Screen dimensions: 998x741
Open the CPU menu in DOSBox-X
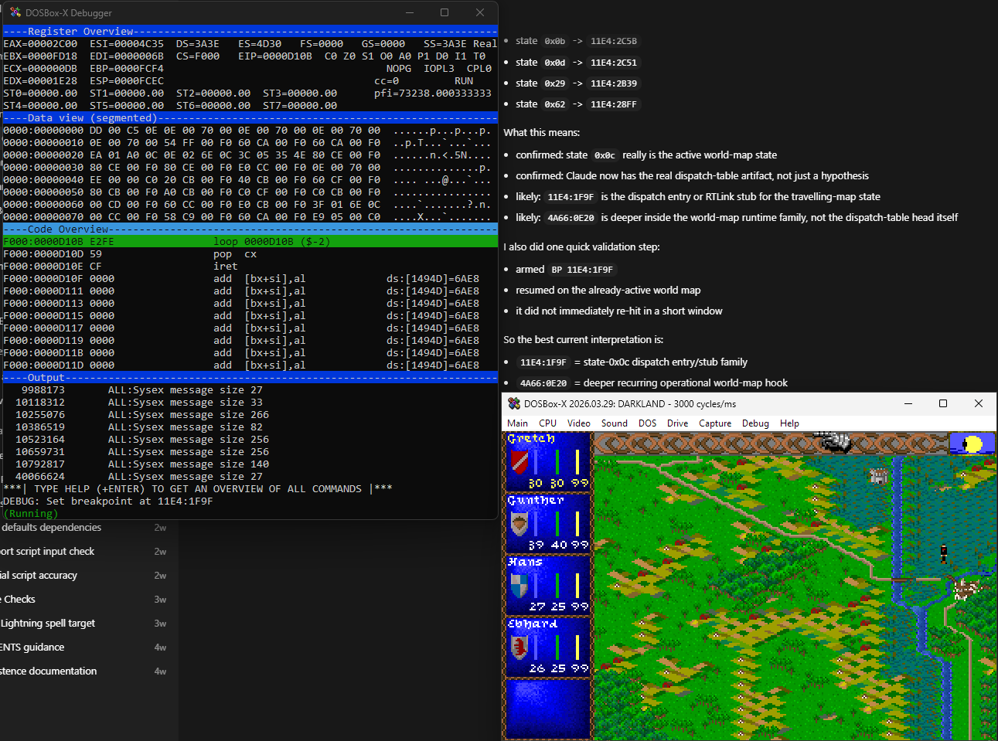547,423
